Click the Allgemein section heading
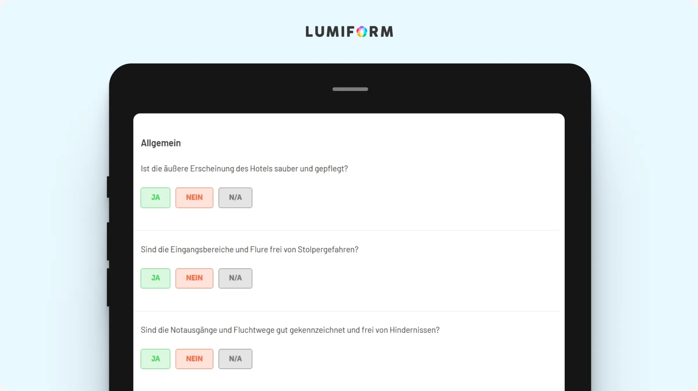Screen dimensions: 698x391 point(161,143)
